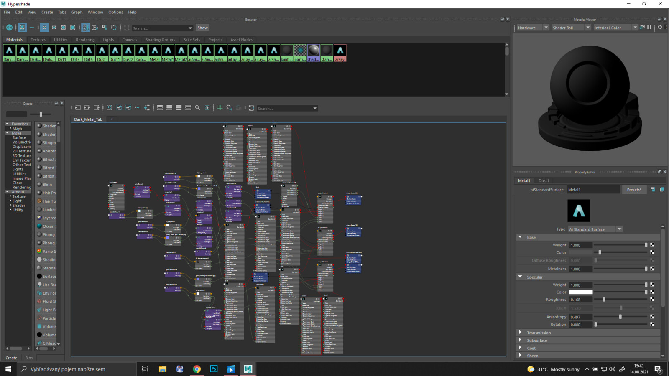
Task: Switch to the Textures tab
Action: coord(38,40)
